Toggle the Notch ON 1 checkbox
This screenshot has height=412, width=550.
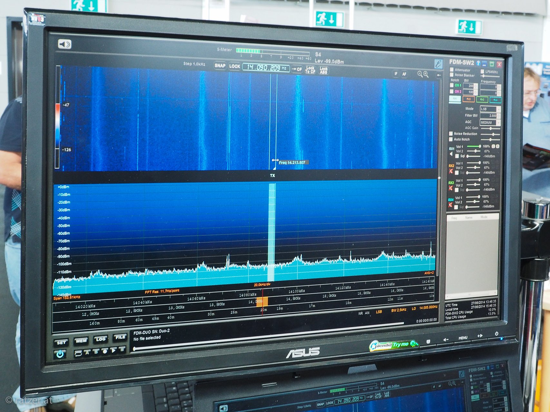pyautogui.click(x=452, y=85)
